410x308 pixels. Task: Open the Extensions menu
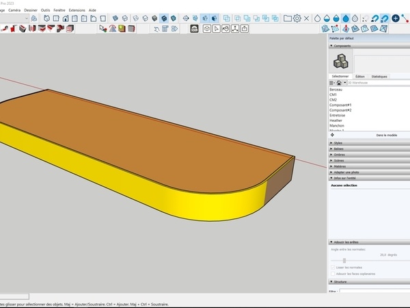pyautogui.click(x=77, y=10)
